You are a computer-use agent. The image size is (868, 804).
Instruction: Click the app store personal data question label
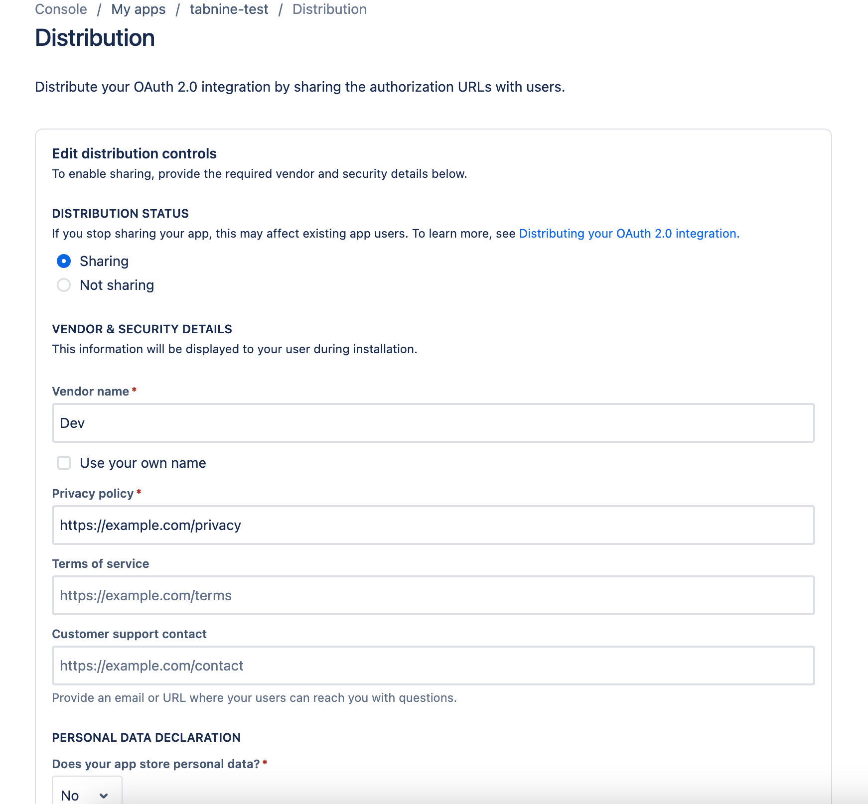point(155,764)
